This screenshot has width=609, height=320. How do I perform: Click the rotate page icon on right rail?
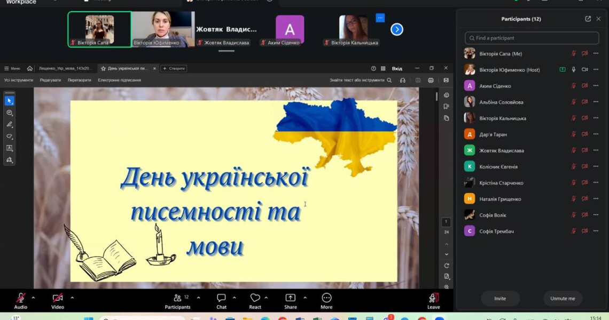(x=446, y=266)
